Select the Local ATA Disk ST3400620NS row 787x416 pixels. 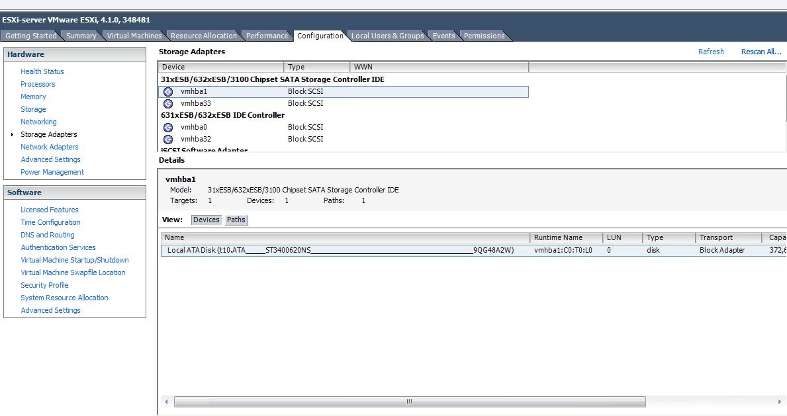[x=474, y=251]
